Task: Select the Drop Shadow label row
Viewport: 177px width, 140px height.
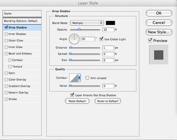Action: tap(22, 28)
